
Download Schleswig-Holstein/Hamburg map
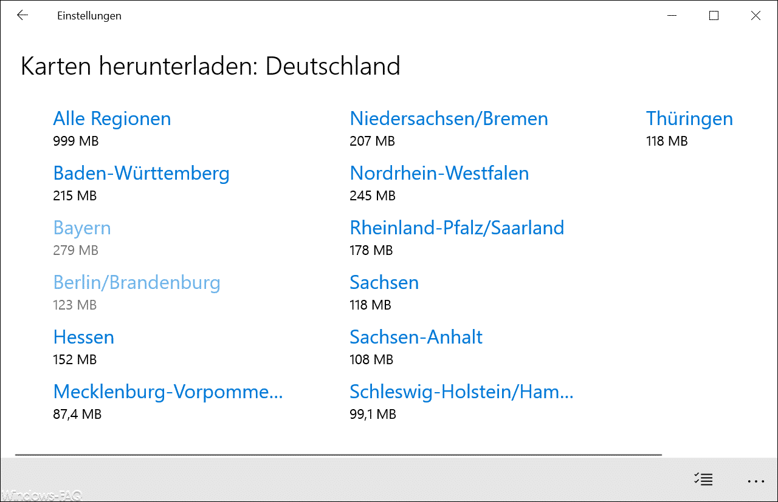[462, 392]
